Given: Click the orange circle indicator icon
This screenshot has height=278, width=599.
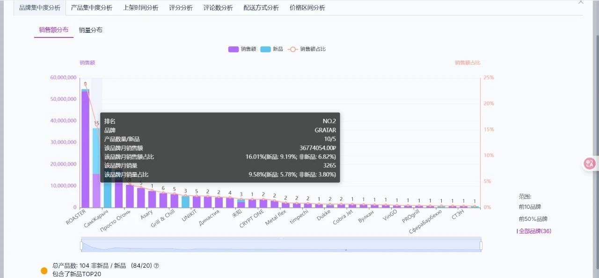Looking at the screenshot, I should point(44,271).
